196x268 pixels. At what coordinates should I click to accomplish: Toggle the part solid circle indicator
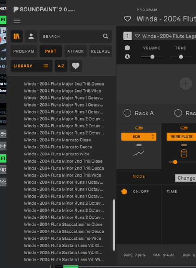pyautogui.click(x=127, y=48)
